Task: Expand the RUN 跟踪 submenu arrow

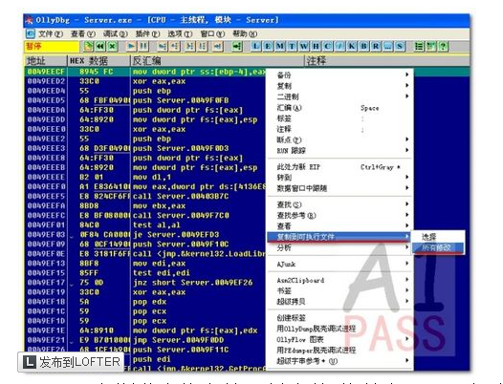Action: pos(406,150)
